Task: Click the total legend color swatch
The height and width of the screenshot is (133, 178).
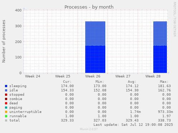Action: click(6, 120)
